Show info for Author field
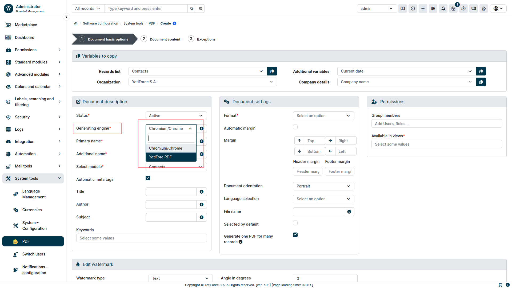 (x=202, y=205)
